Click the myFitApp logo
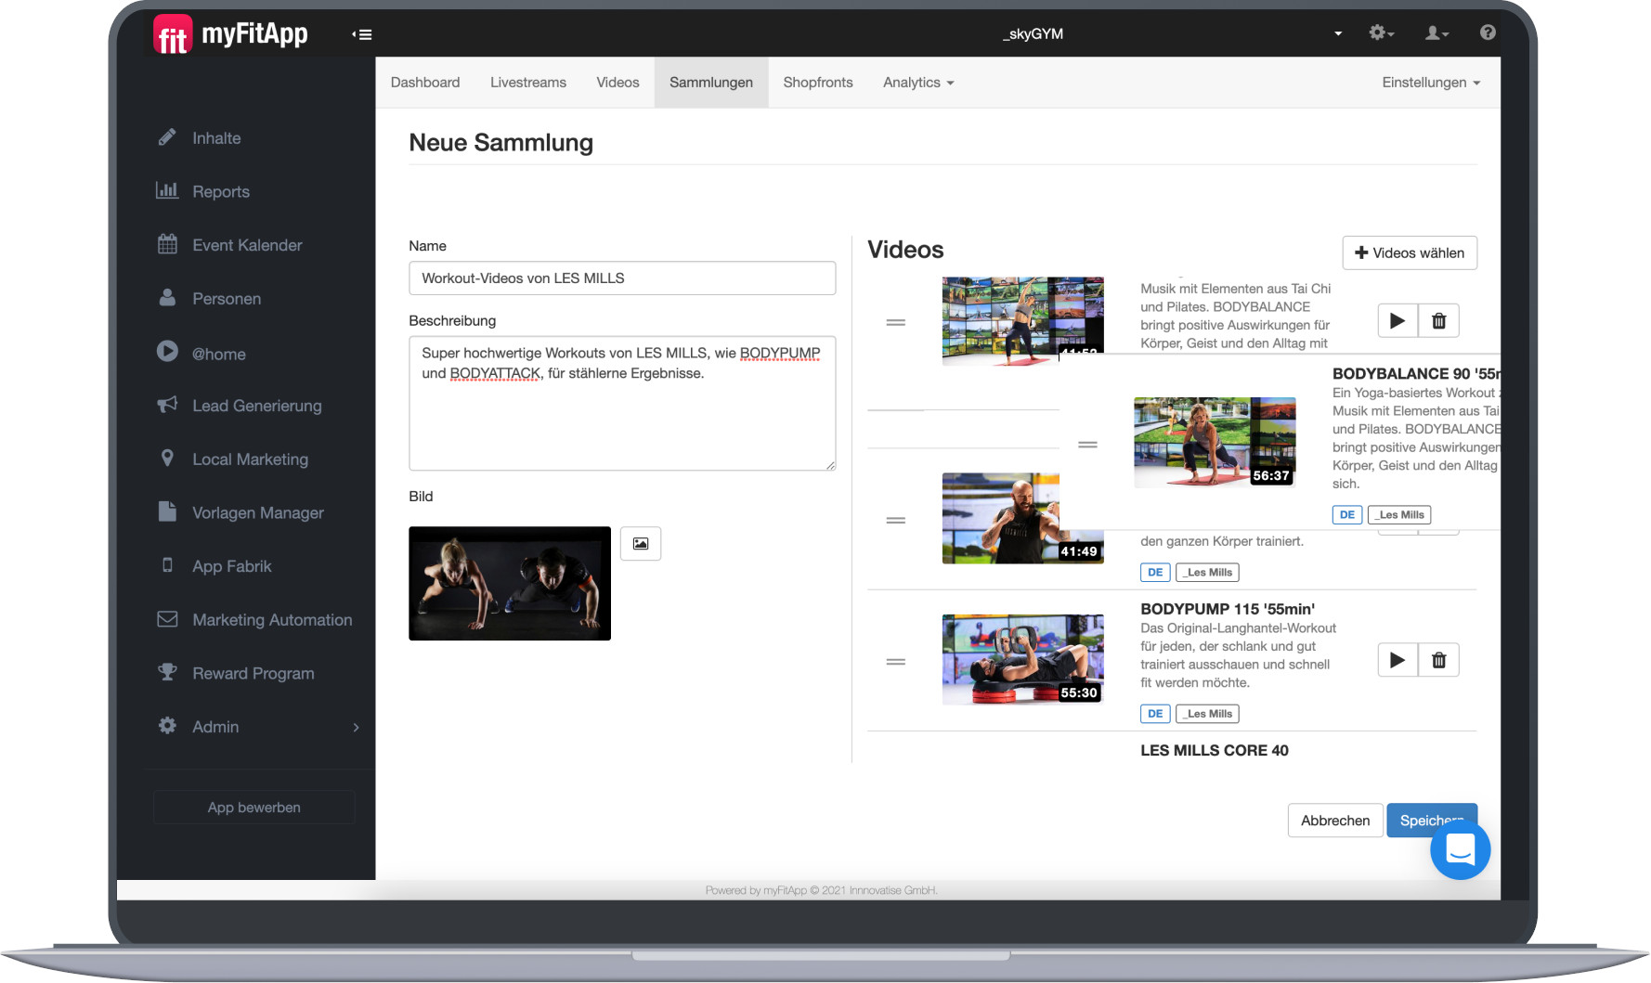 click(230, 34)
